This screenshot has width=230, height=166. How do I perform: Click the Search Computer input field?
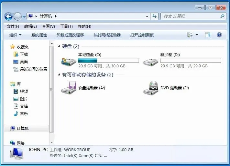point(191,16)
